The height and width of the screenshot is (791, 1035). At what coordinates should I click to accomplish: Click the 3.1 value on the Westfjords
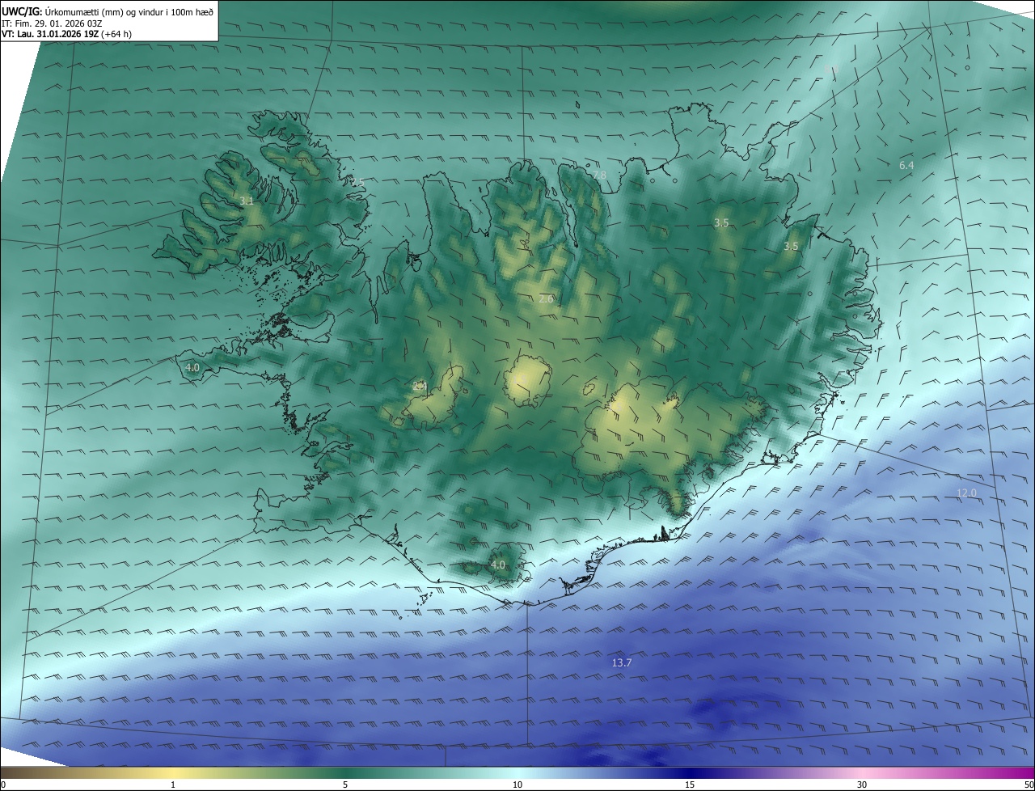tap(247, 201)
